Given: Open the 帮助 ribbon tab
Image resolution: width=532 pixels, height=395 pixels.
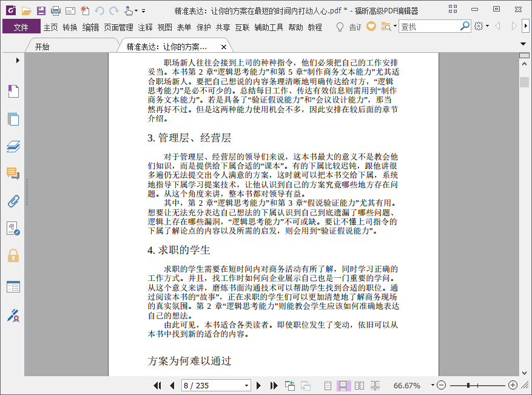Looking at the screenshot, I should tap(295, 27).
